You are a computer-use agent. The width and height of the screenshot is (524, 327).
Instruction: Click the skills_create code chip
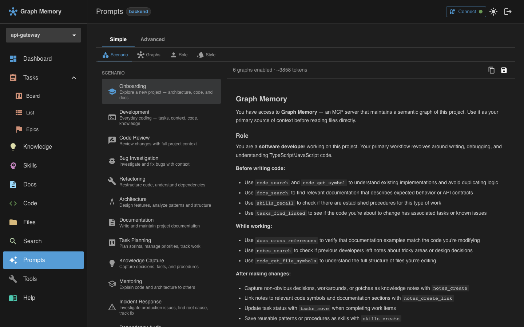pos(381,319)
